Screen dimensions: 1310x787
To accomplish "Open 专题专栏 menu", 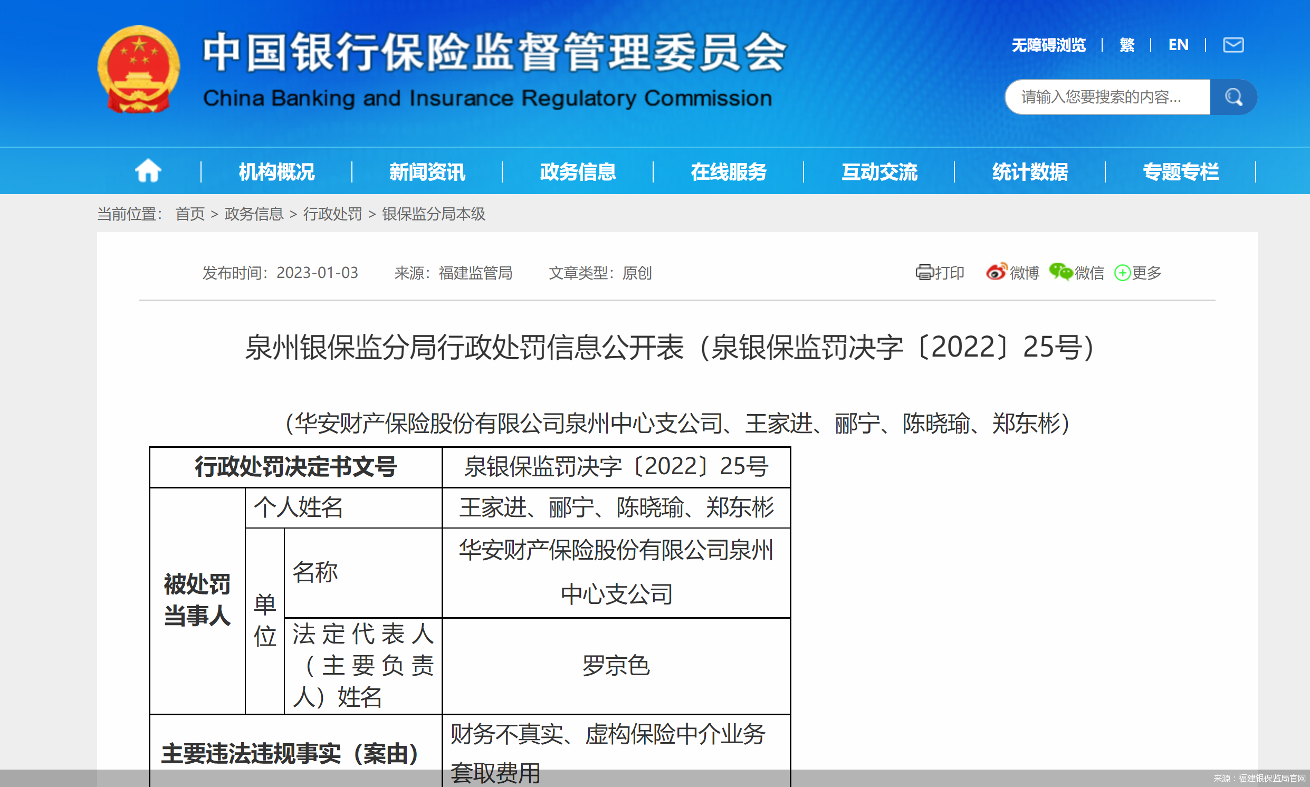I will [1180, 172].
